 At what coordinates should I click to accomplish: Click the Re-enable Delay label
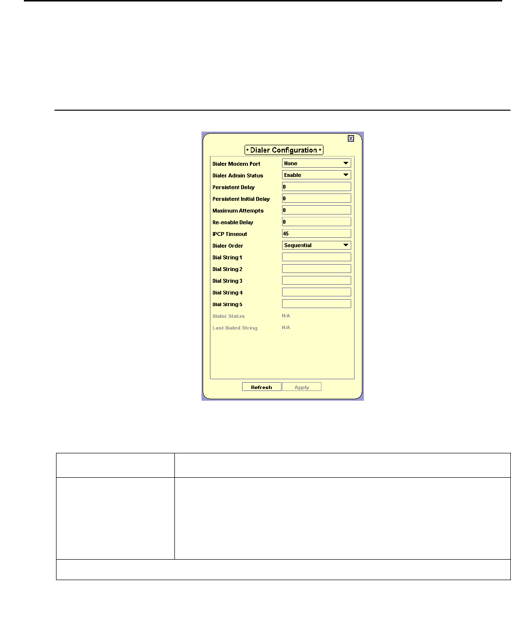(x=233, y=222)
